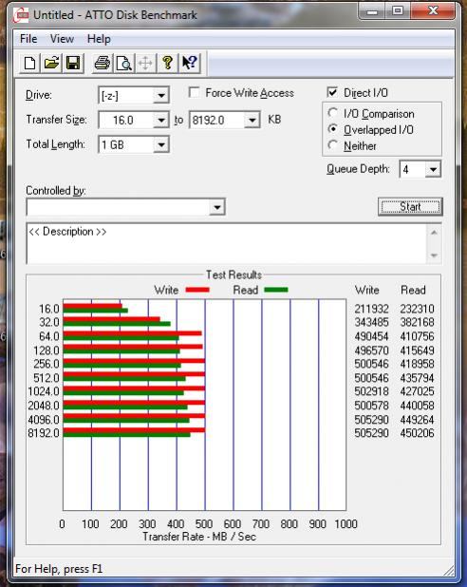Toggle the Direct I/O checkbox
The height and width of the screenshot is (587, 467).
pos(332,92)
